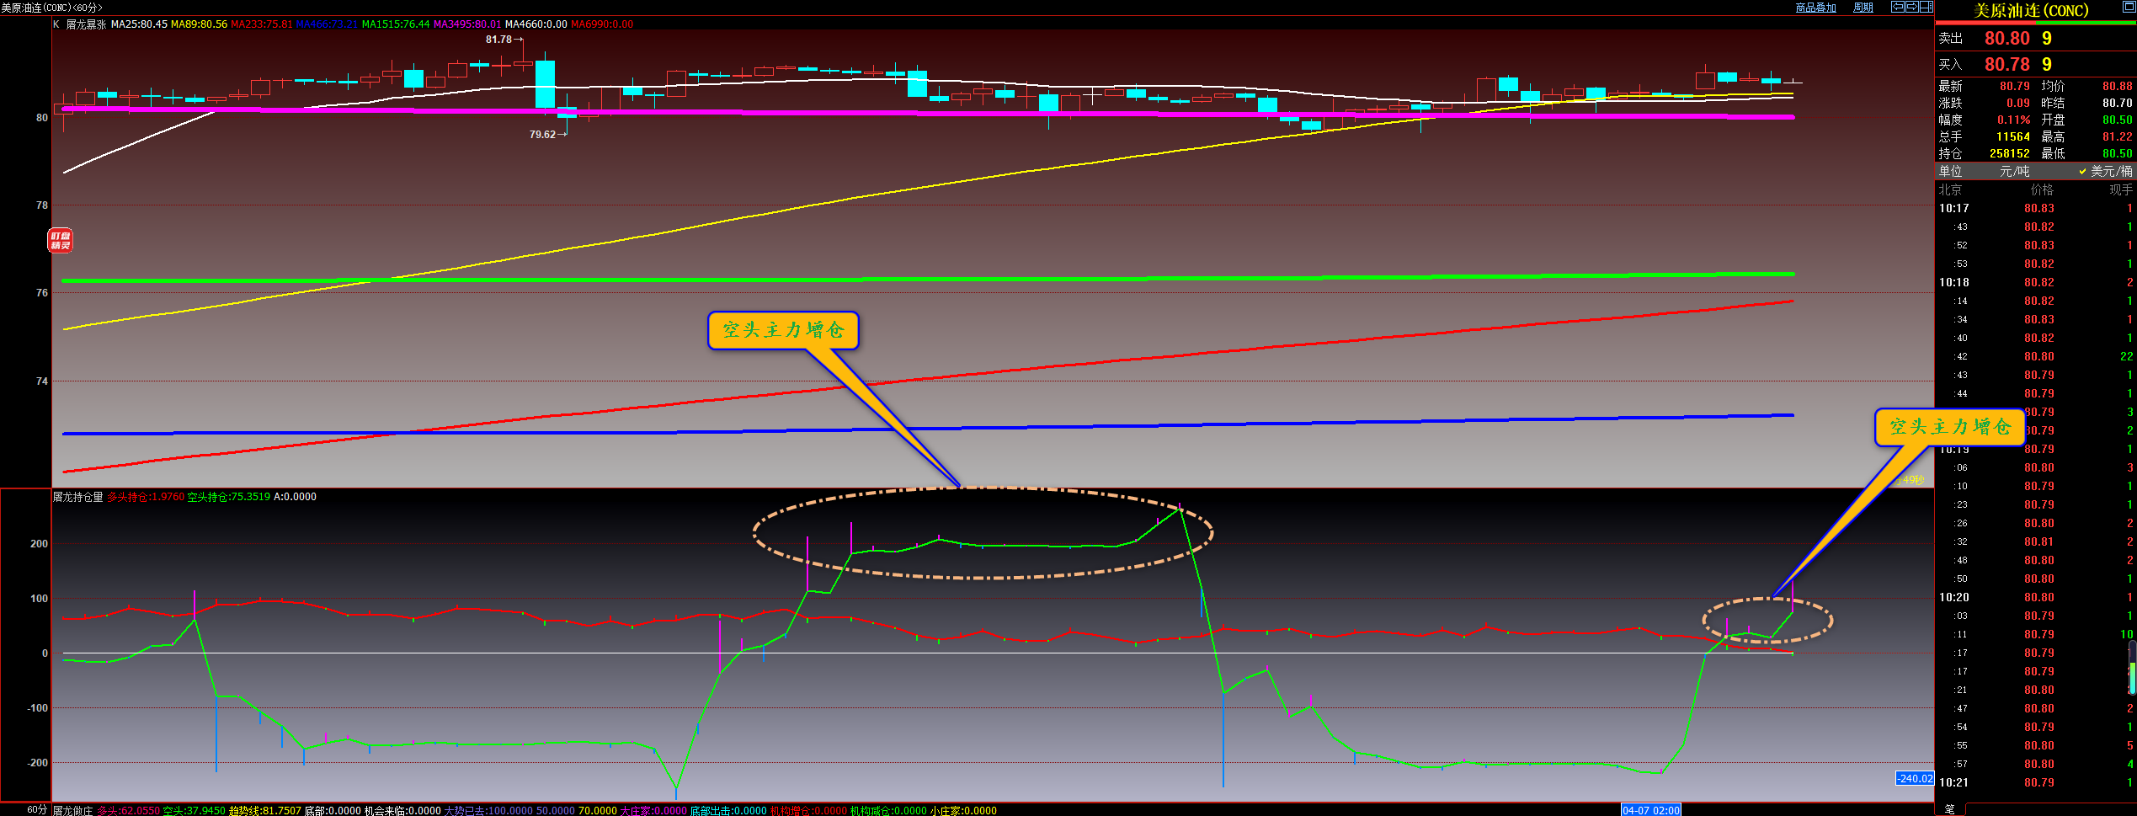Open the 笔 tab below the tick list
The height and width of the screenshot is (816, 2137).
pyautogui.click(x=1950, y=809)
